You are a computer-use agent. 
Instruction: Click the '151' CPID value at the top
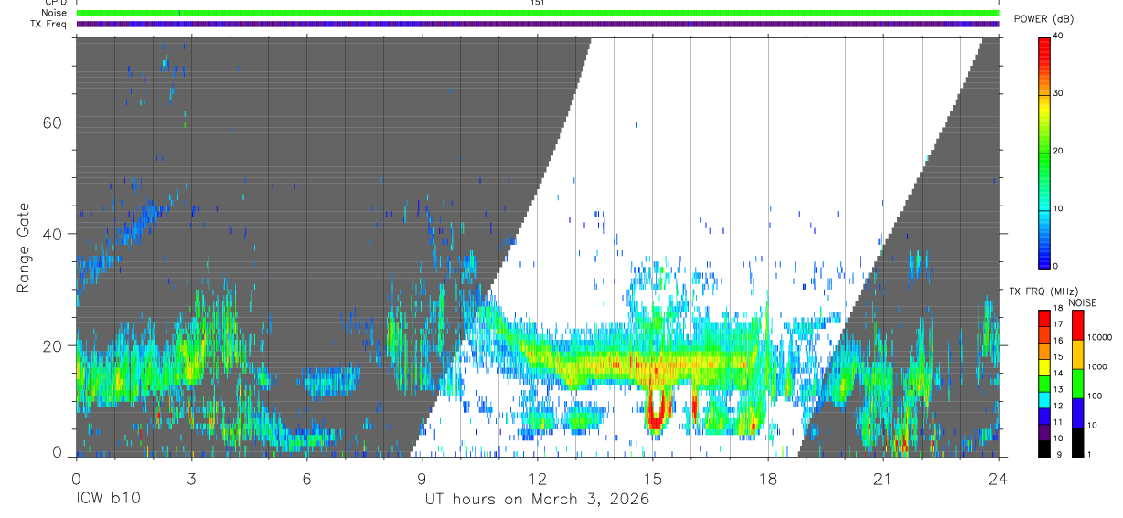[x=538, y=3]
